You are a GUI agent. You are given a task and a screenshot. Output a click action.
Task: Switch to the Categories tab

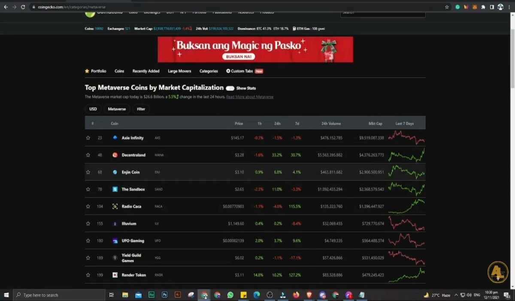(x=209, y=71)
